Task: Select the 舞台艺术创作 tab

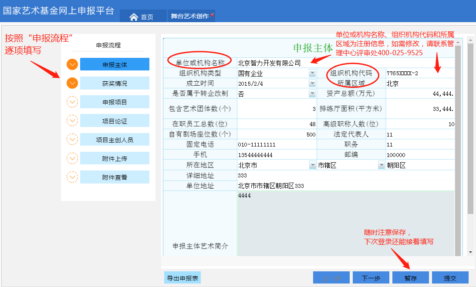Action: 189,16
